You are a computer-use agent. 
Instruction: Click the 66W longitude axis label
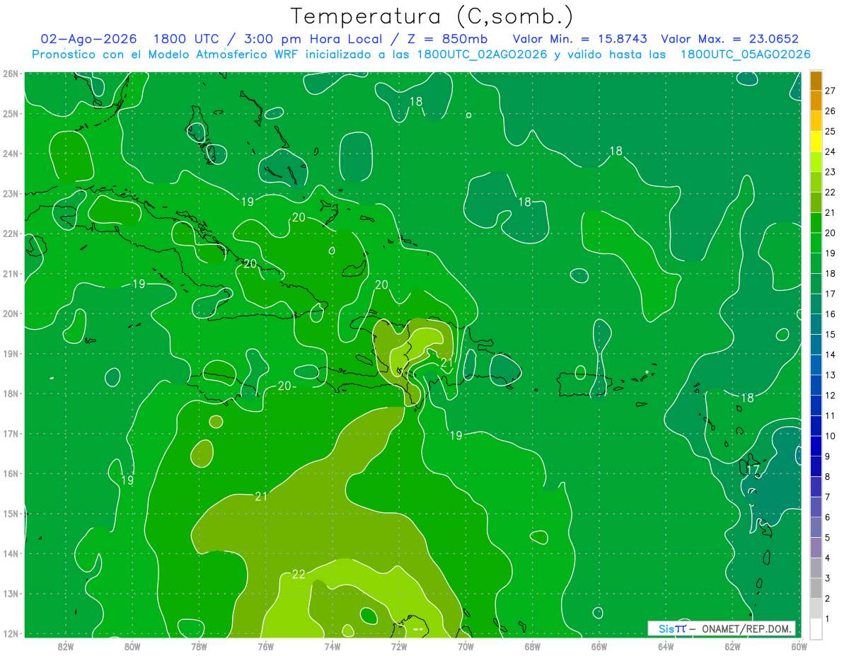pos(599,646)
